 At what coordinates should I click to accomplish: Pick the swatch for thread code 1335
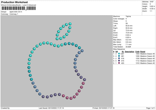(x=119, y=58)
